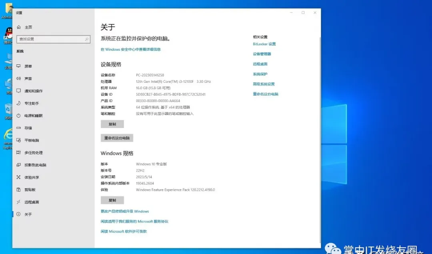Open the Tencent QQ penguin desktop icon
This screenshot has height=254, width=432.
[x=9, y=36]
